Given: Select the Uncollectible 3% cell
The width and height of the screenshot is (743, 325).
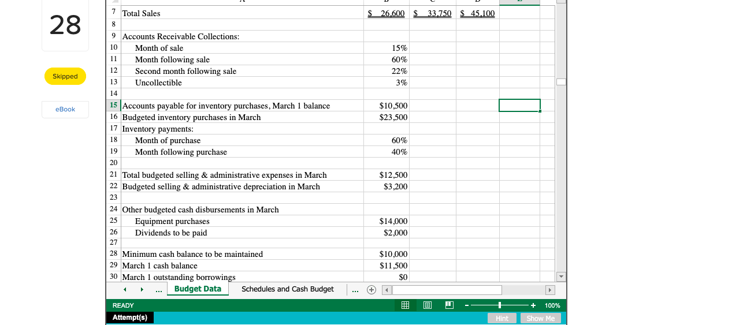Looking at the screenshot, I should coord(387,83).
